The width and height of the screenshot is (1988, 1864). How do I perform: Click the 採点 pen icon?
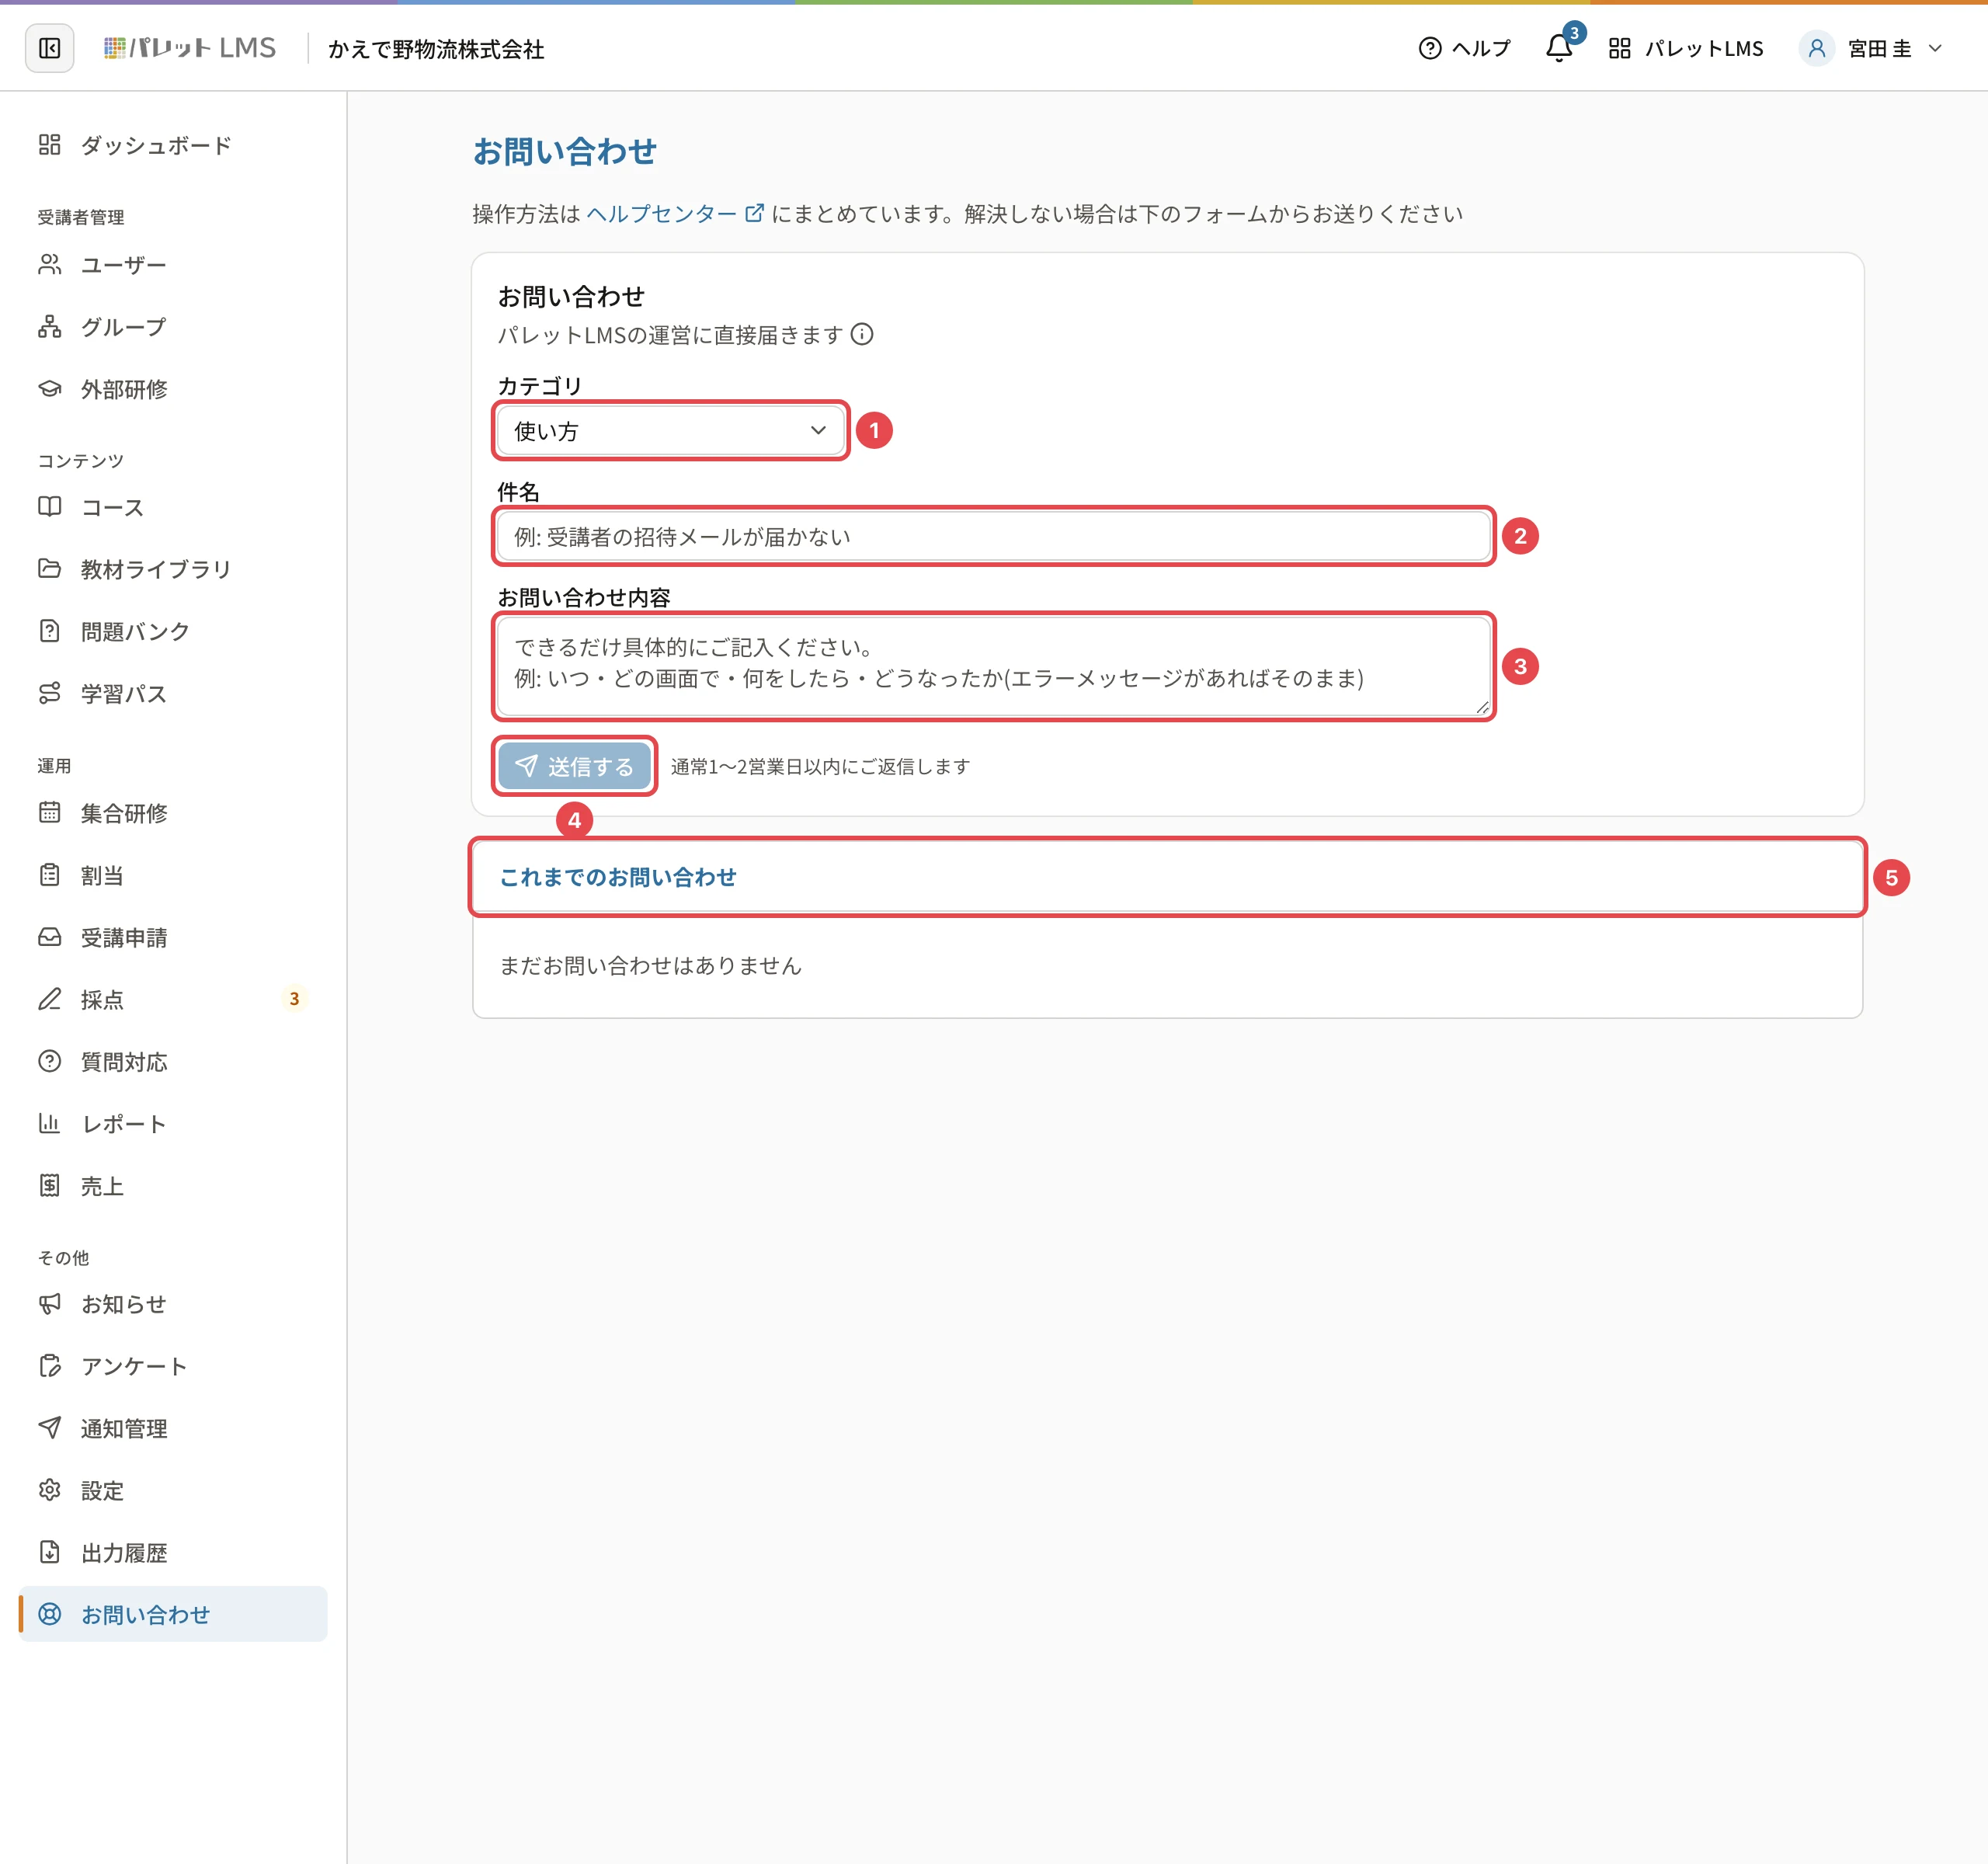click(49, 999)
